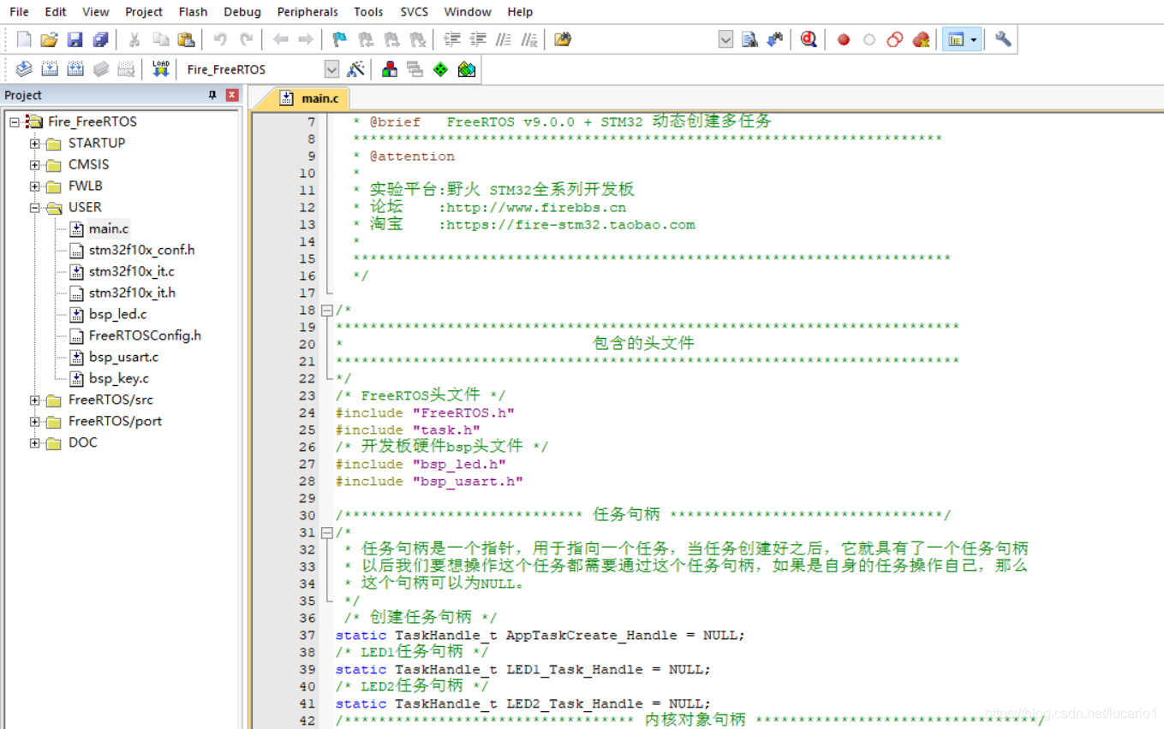The width and height of the screenshot is (1164, 729).
Task: Click the Undo arrow icon
Action: click(220, 39)
